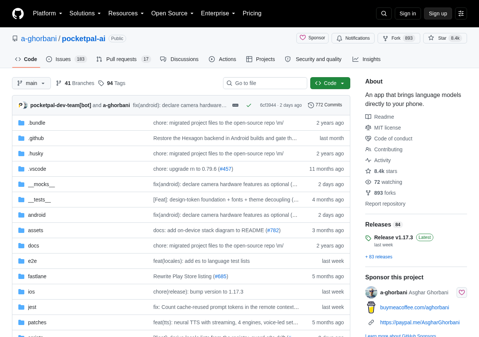Screen dimensions: 479x337
Task: Open the Code of conduct link
Action: [389, 139]
